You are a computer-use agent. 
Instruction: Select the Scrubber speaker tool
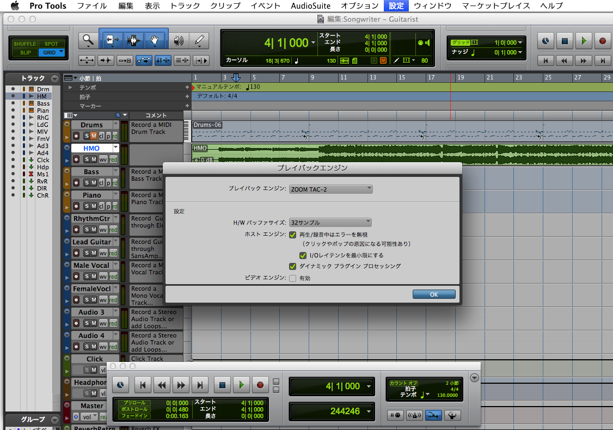178,40
